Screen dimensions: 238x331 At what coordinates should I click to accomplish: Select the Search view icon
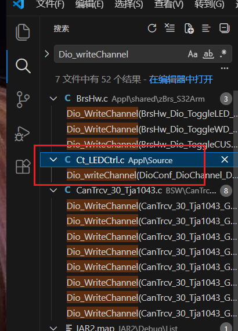[23, 66]
